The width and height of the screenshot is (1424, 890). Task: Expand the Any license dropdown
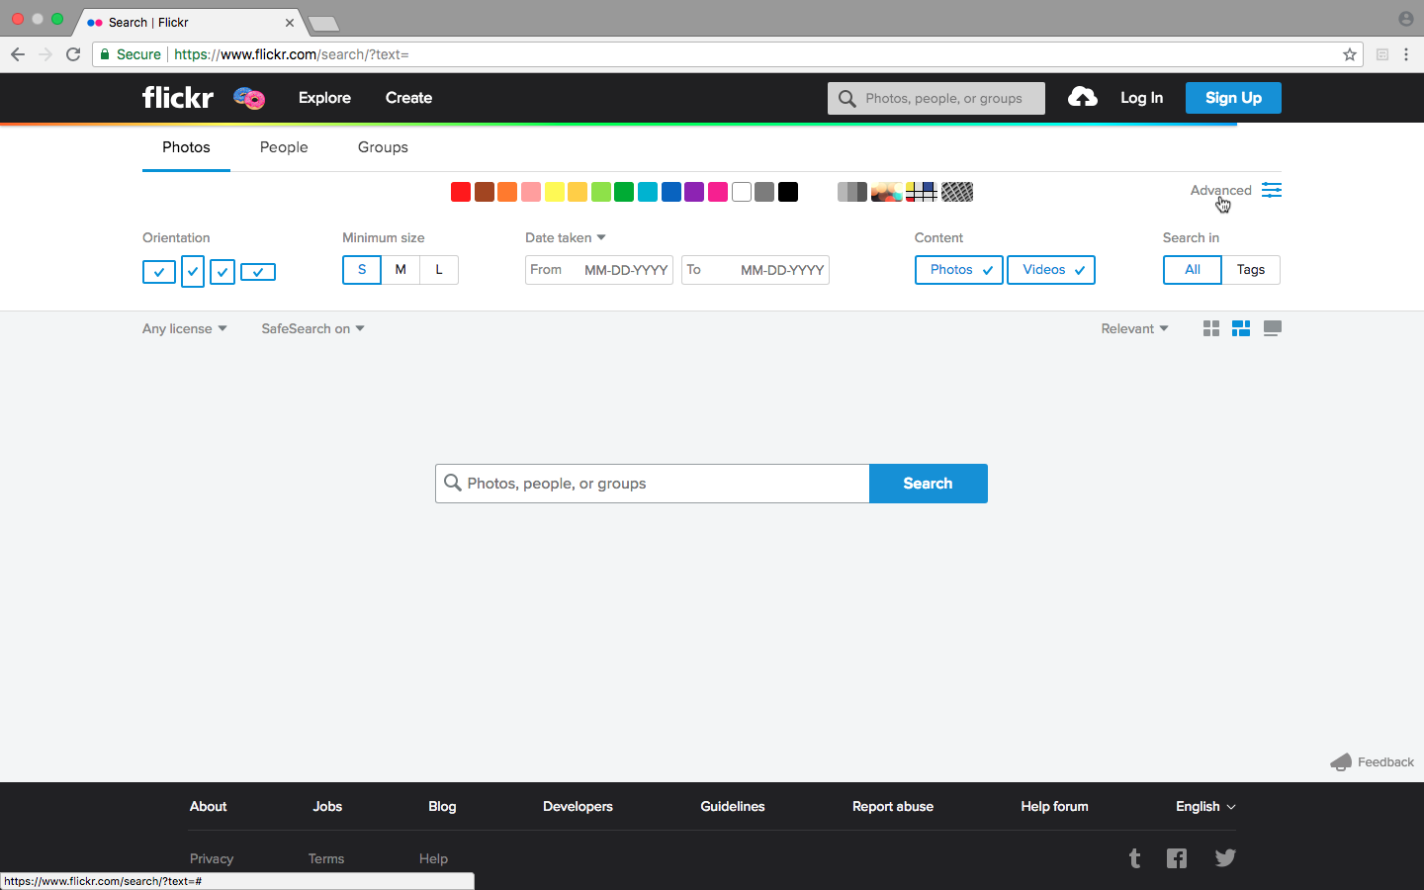pos(184,329)
